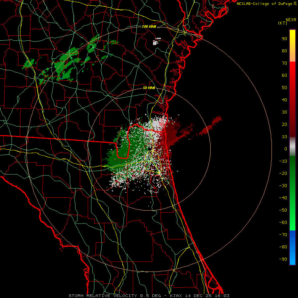
Task: Click the small gray echo patch below 100 NMI label
Action: coord(156,42)
